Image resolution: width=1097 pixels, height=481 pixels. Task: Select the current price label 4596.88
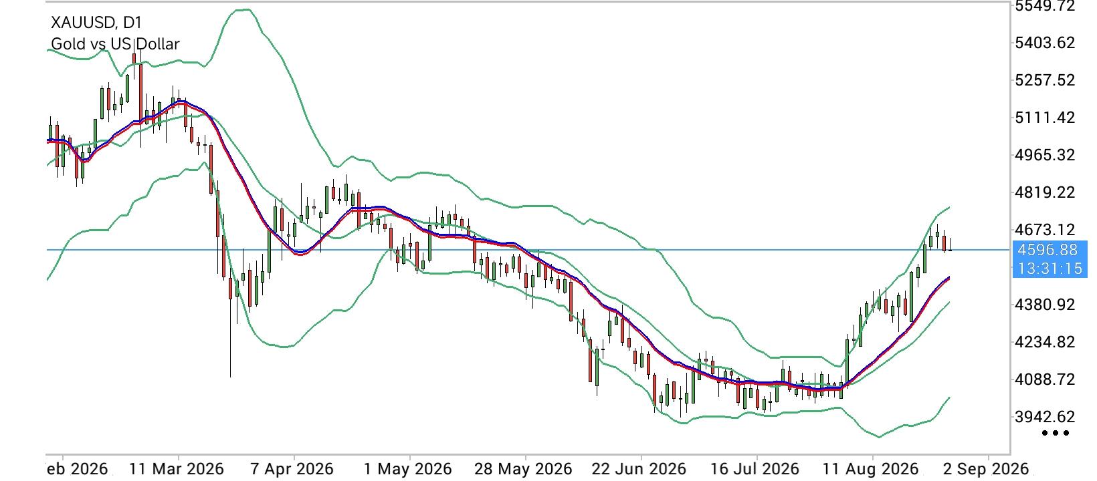[x=1046, y=250]
